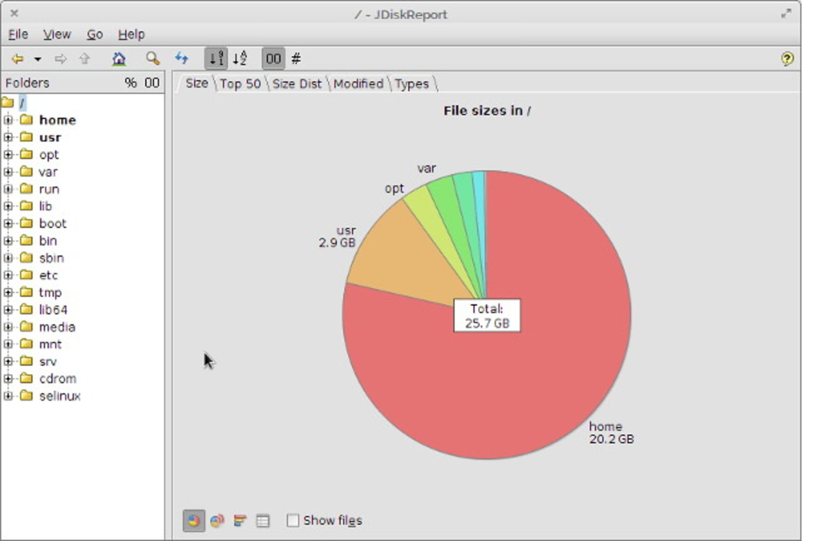Click the Folders panel header label

tap(27, 83)
